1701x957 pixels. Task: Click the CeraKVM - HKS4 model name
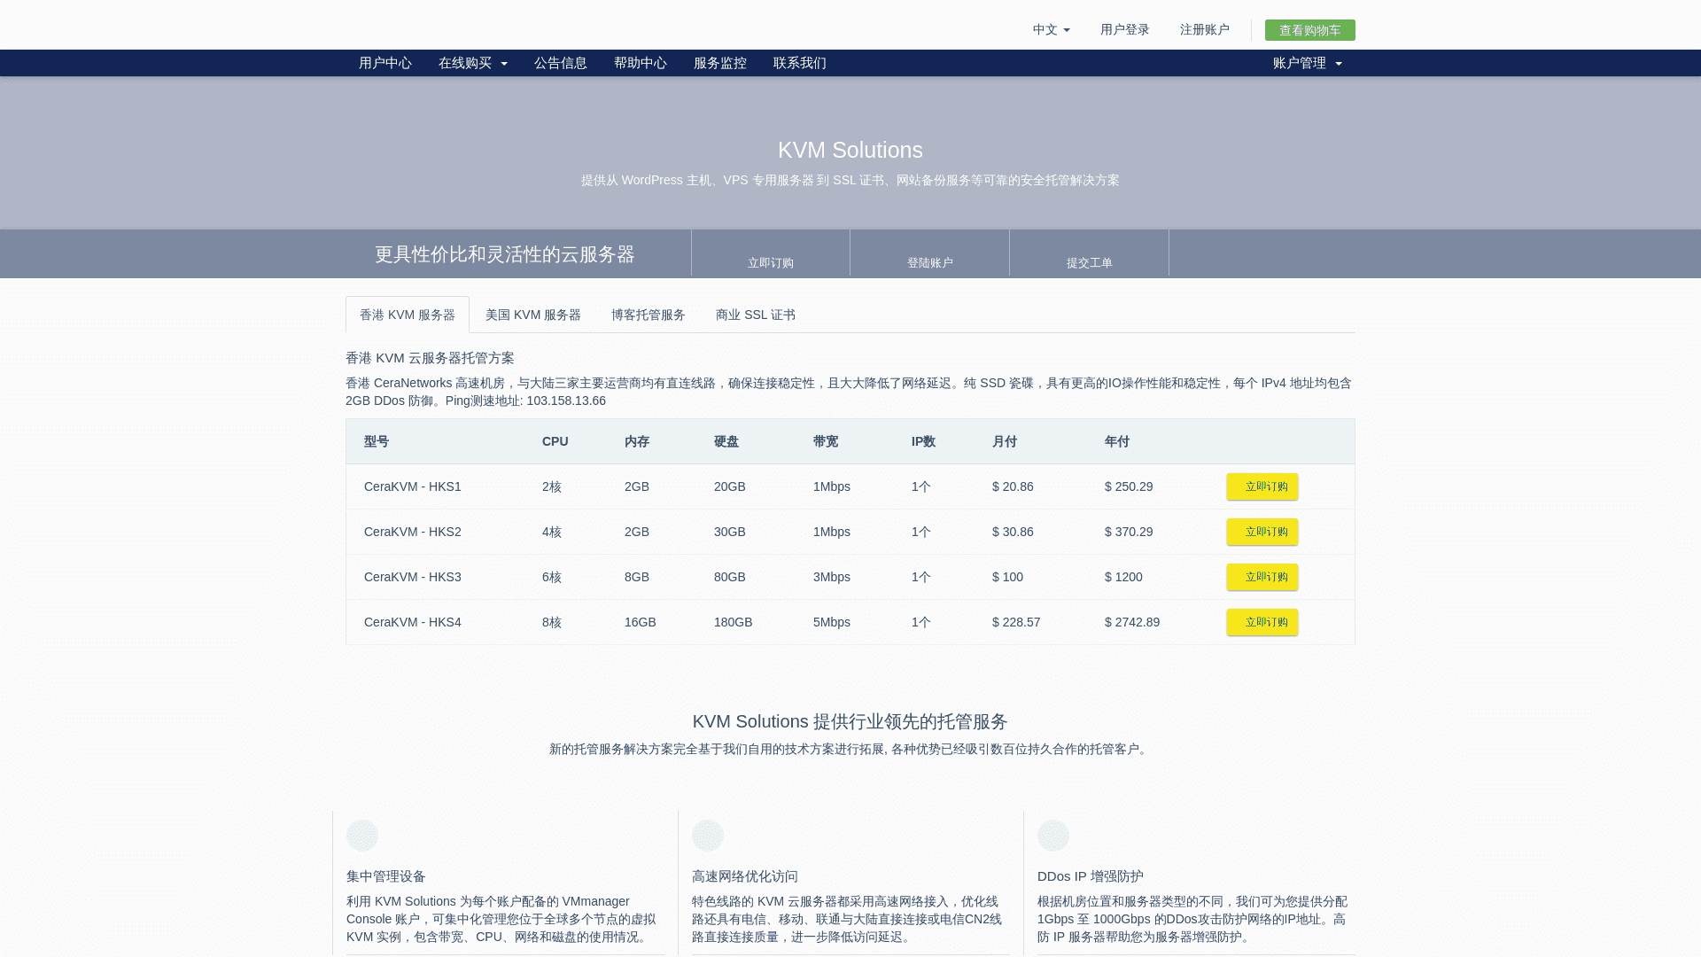tap(412, 622)
